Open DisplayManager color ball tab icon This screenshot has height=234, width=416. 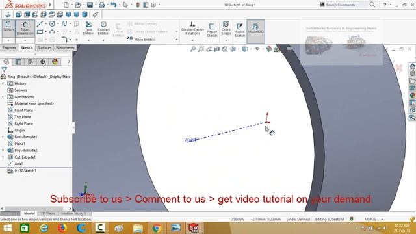click(x=55, y=62)
